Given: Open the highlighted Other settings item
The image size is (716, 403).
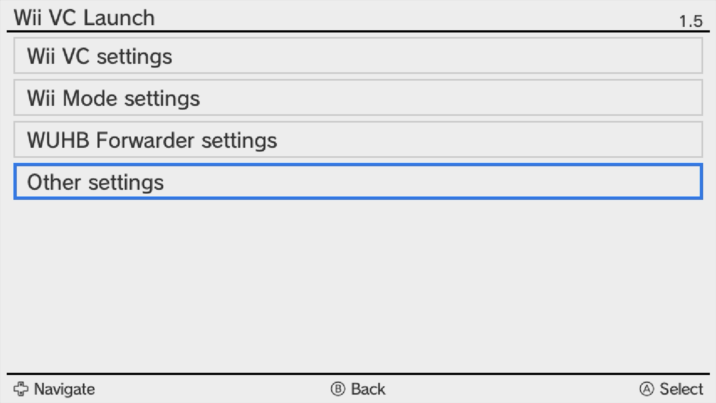Looking at the screenshot, I should (x=358, y=182).
